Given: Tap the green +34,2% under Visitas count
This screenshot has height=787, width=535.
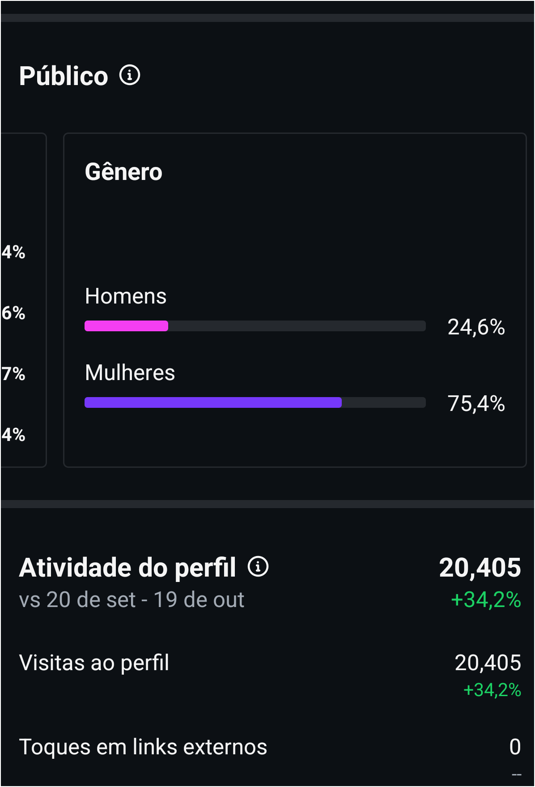Looking at the screenshot, I should [x=492, y=690].
